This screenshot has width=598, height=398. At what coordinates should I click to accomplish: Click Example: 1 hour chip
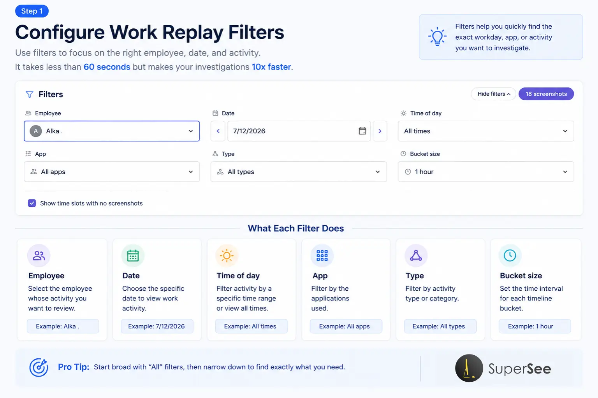click(535, 326)
